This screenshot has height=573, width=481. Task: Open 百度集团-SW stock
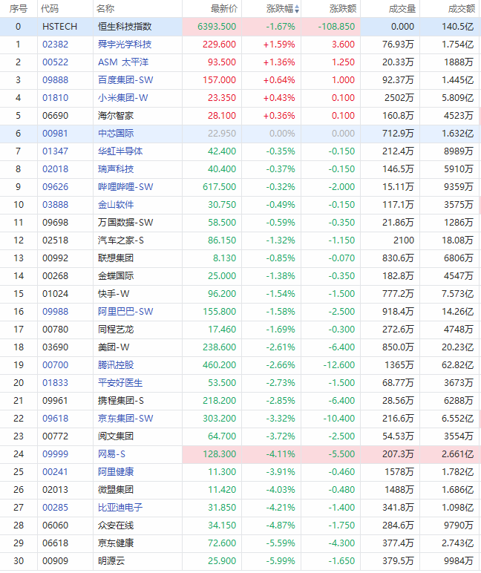click(x=125, y=79)
